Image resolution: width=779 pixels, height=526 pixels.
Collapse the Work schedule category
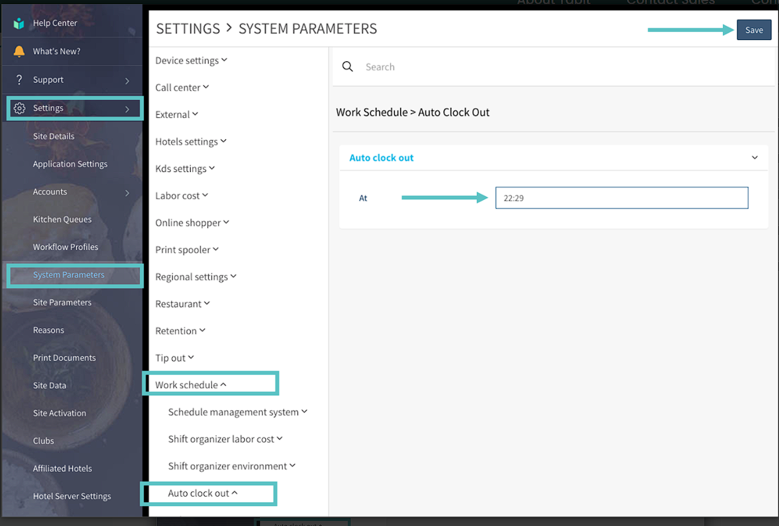point(191,385)
